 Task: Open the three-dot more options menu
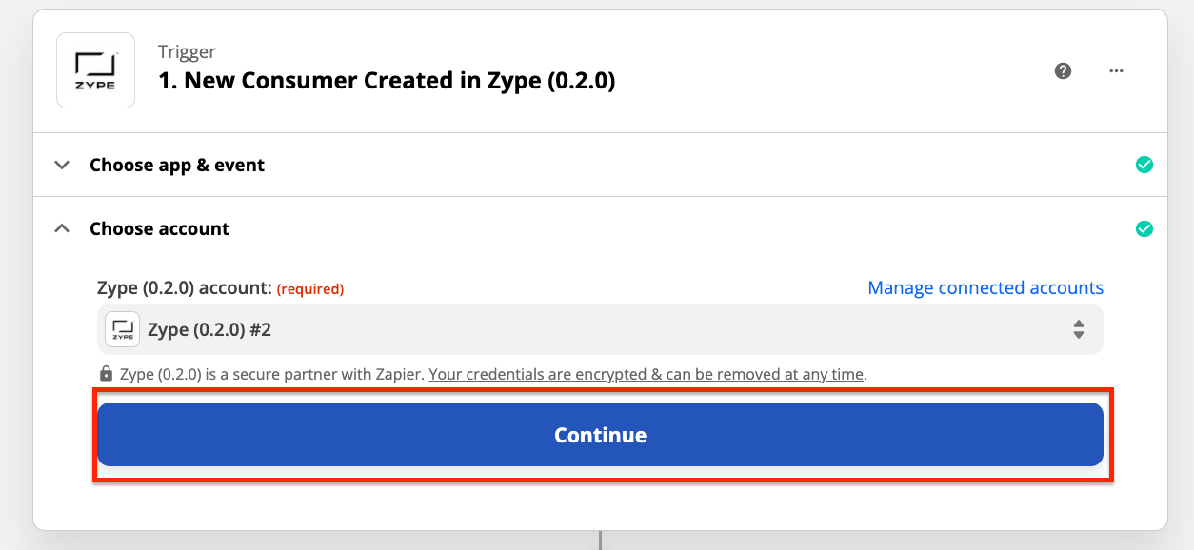click(1116, 70)
